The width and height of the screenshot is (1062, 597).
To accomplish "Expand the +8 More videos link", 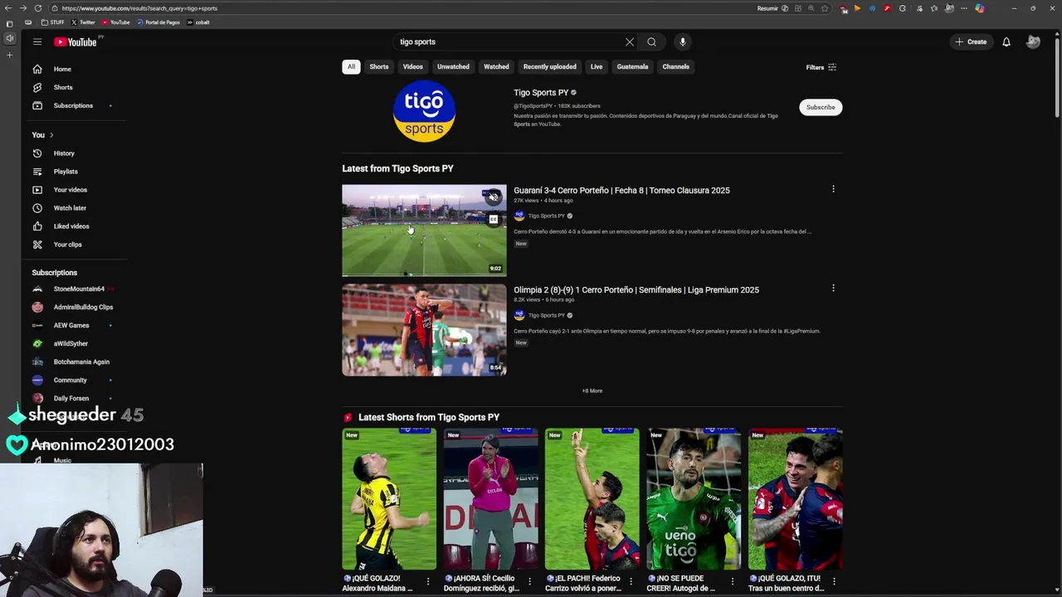I will [592, 391].
